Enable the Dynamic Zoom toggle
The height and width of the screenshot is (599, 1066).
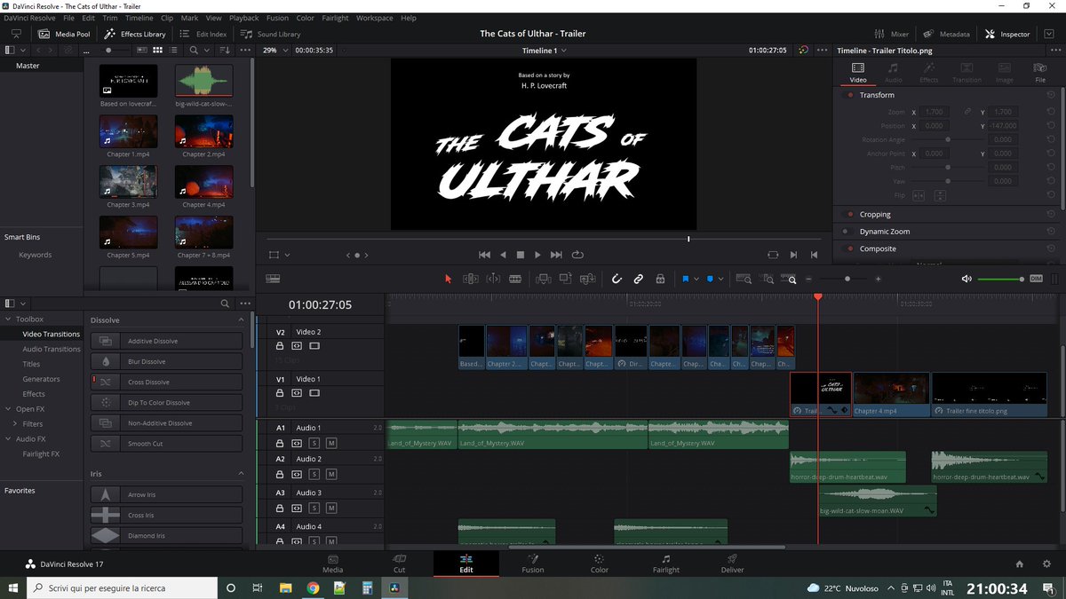849,232
